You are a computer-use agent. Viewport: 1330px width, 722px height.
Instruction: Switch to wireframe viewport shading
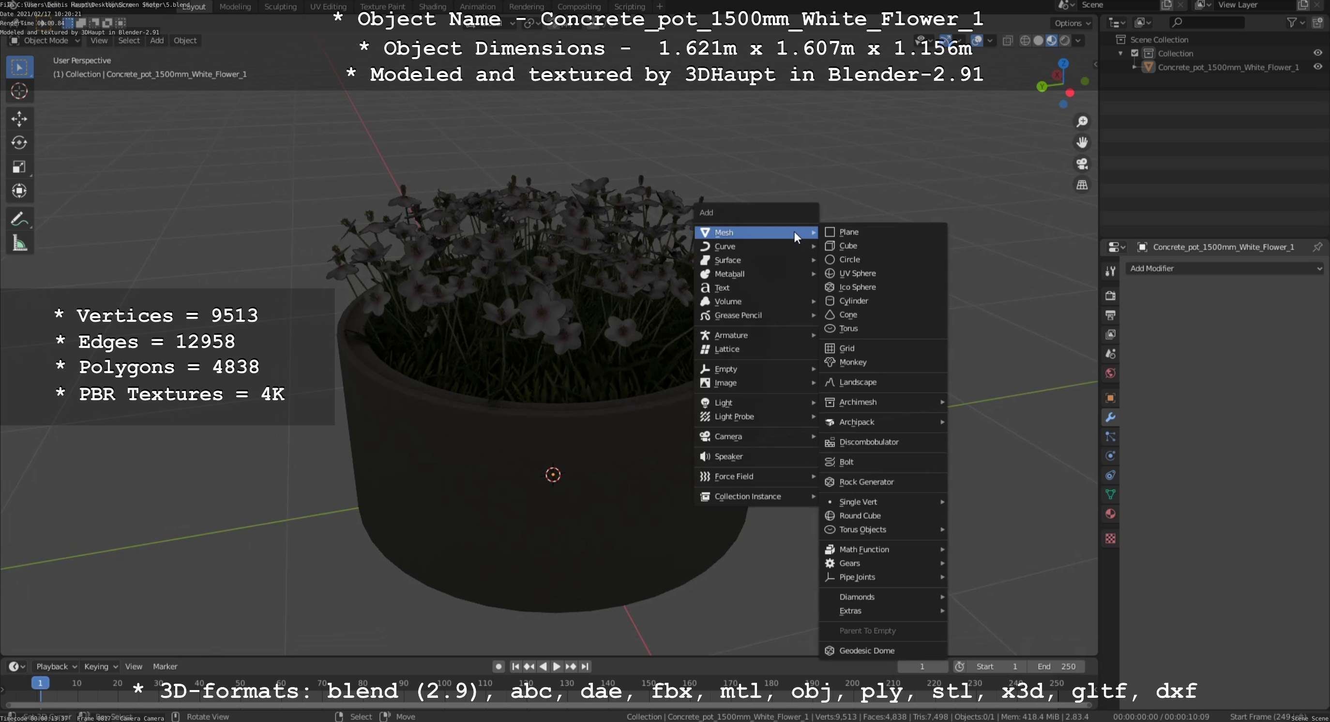tap(1026, 40)
